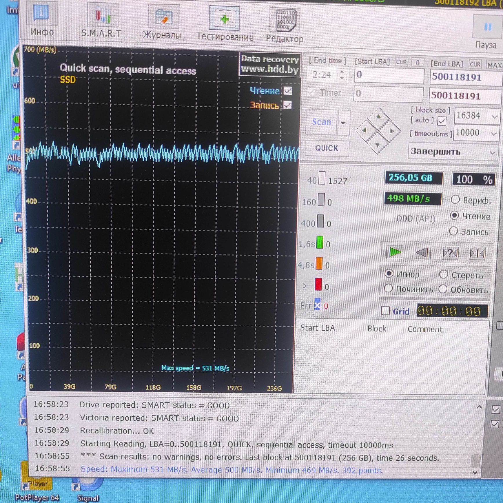
Task: Click the 40 ms white block swatch
Action: click(322, 178)
